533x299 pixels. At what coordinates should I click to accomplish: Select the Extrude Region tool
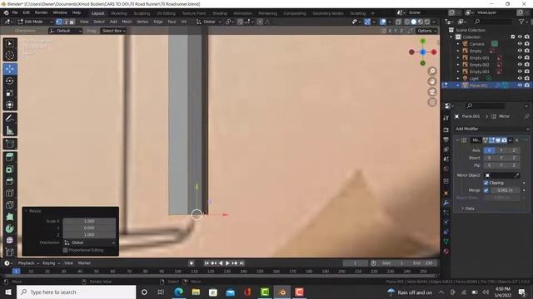pos(10,157)
